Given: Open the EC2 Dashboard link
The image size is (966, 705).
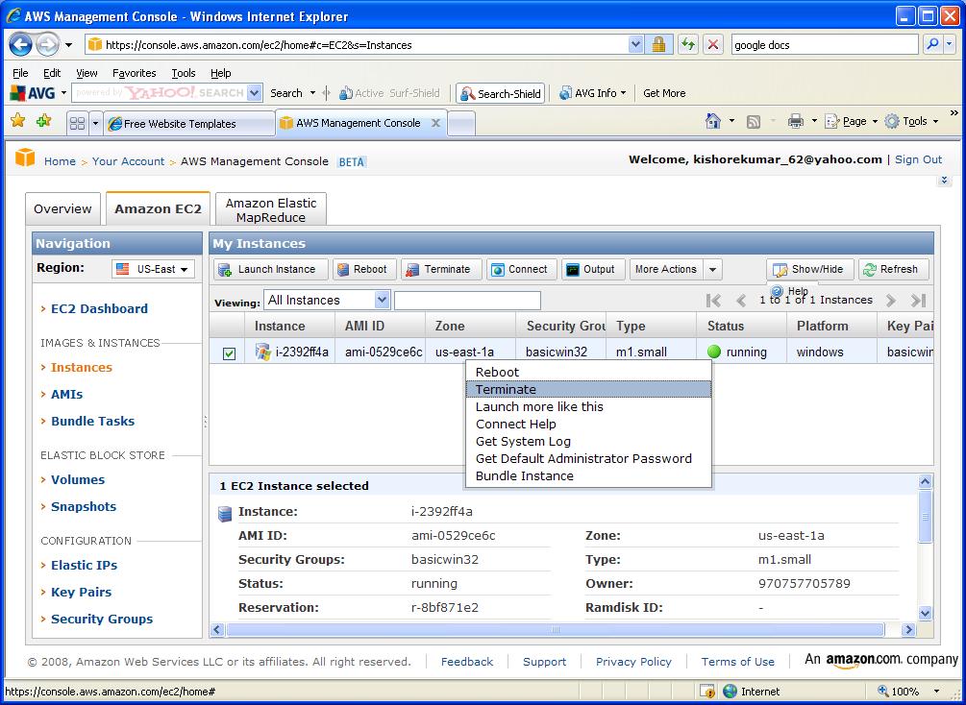Looking at the screenshot, I should tap(99, 308).
